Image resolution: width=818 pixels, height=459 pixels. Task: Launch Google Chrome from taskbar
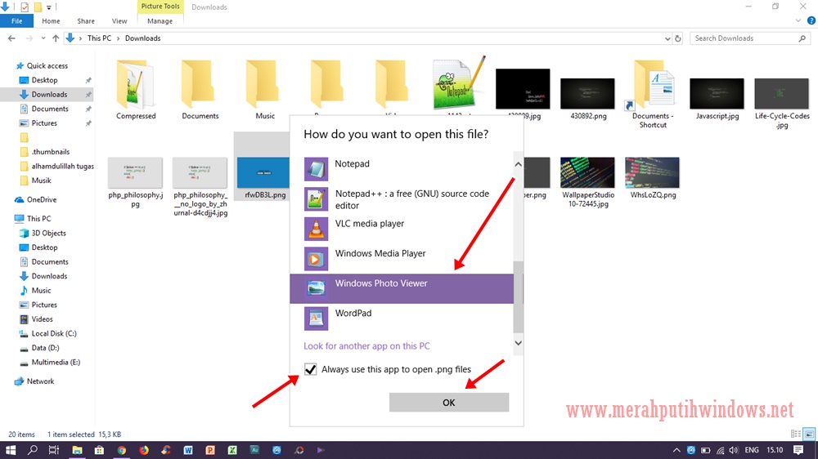(x=122, y=450)
